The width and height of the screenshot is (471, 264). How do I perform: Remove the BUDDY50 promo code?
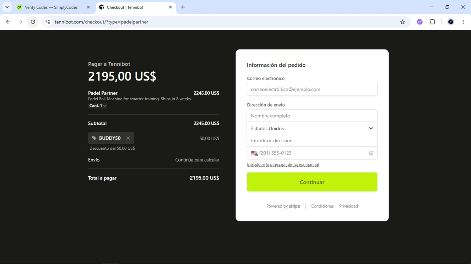[x=128, y=138]
